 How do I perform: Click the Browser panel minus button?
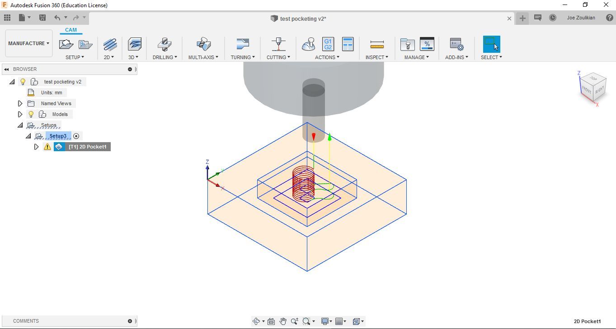pyautogui.click(x=130, y=69)
